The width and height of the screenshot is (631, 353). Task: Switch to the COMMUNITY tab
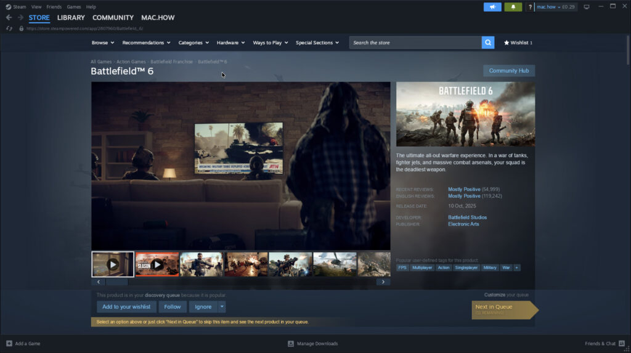pyautogui.click(x=113, y=18)
